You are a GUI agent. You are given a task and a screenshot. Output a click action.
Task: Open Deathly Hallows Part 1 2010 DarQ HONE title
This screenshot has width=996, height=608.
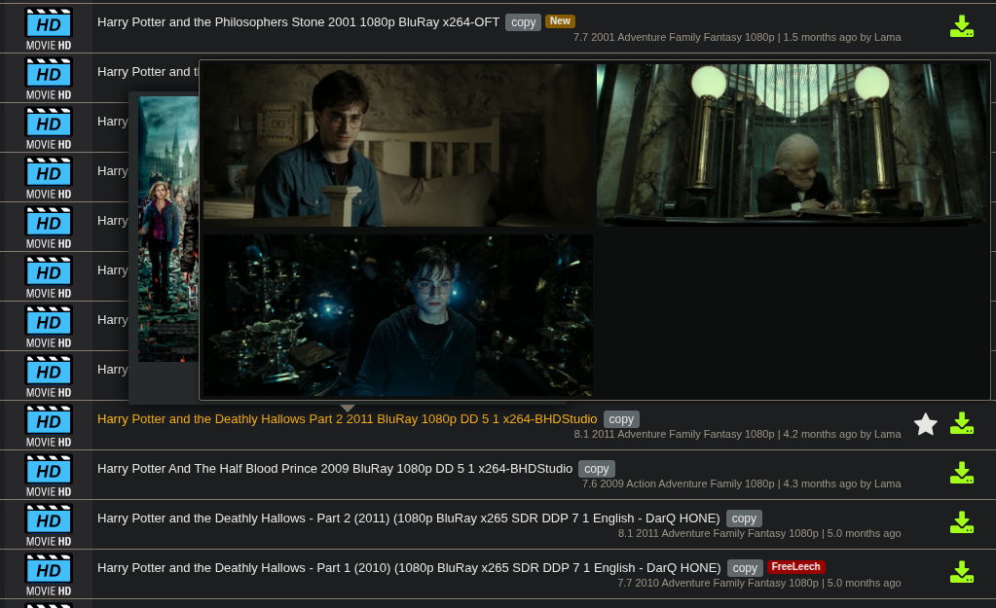click(409, 568)
